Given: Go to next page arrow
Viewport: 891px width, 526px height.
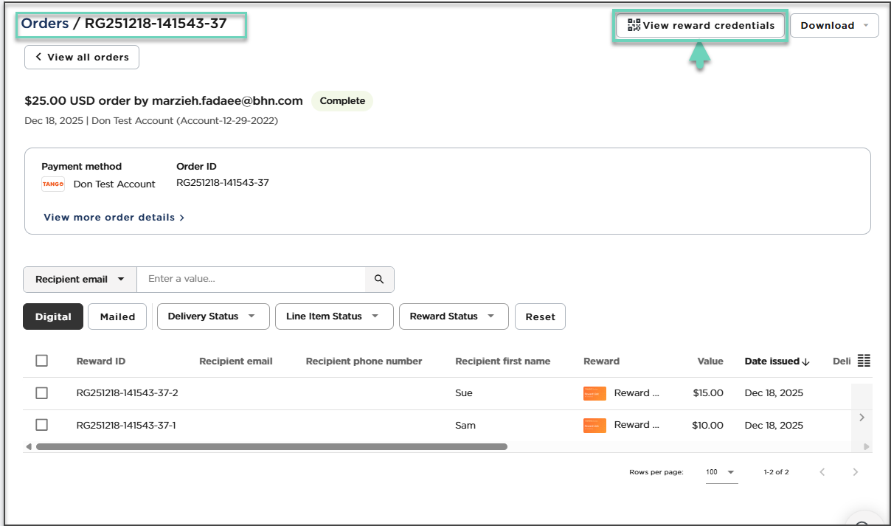Looking at the screenshot, I should pyautogui.click(x=855, y=472).
